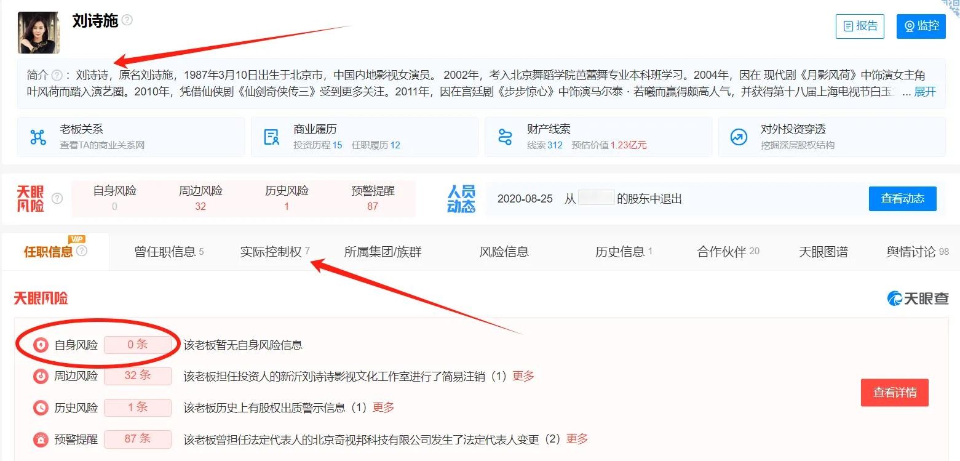Switch to the 所属集团/族群 tab
This screenshot has height=461, width=960.
[383, 252]
